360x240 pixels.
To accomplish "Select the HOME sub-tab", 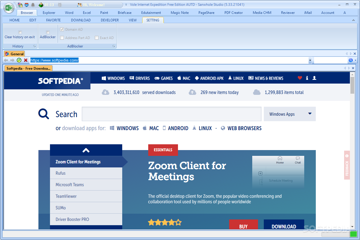I will (x=15, y=20).
